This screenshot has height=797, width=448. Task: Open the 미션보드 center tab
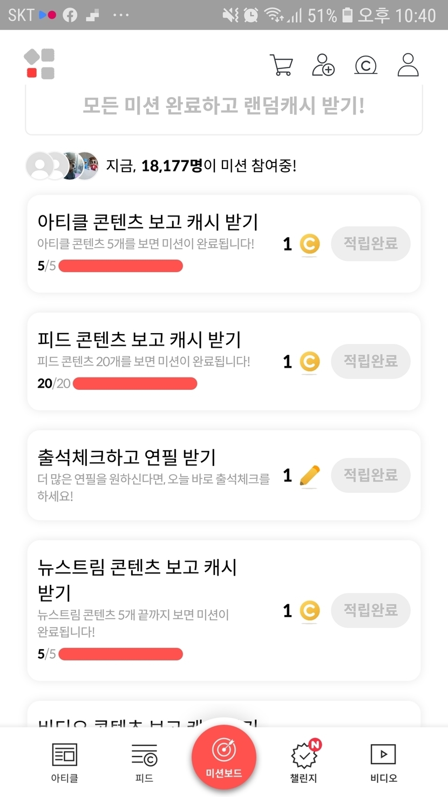pyautogui.click(x=223, y=757)
